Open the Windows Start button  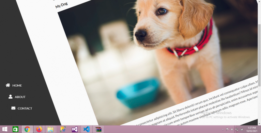click(5, 129)
